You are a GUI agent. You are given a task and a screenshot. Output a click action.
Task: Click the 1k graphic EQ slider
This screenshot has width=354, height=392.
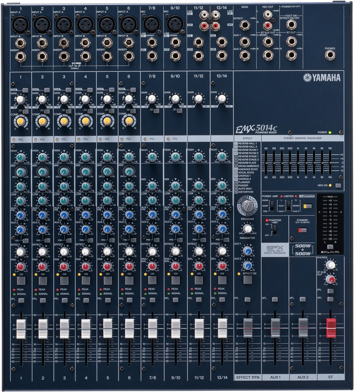coord(298,162)
